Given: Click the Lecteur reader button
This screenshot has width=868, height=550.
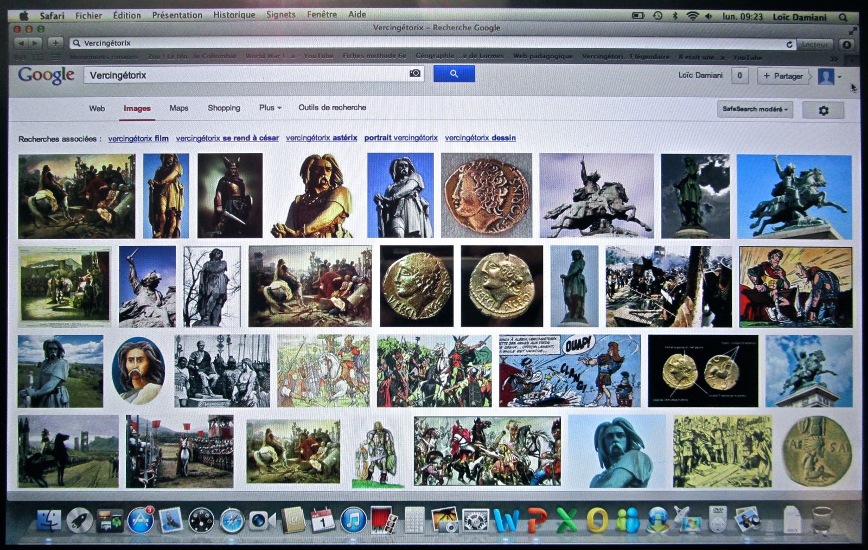Looking at the screenshot, I should [x=815, y=44].
